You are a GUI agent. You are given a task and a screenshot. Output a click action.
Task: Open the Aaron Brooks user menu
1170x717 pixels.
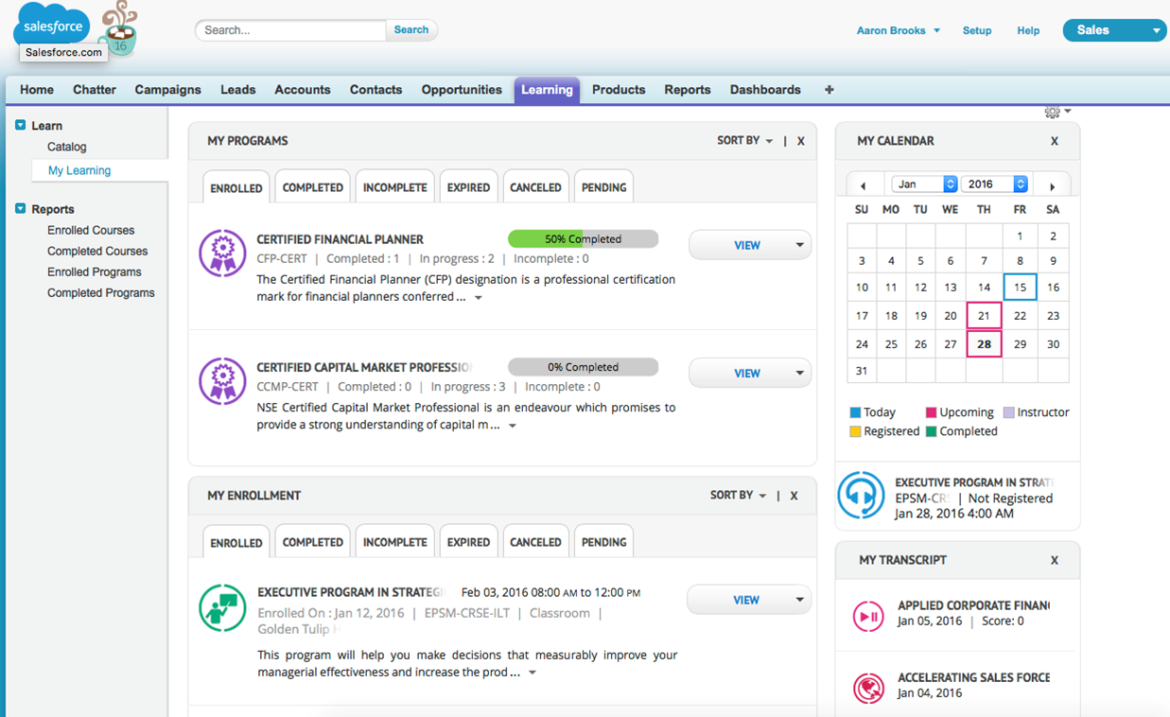[898, 30]
